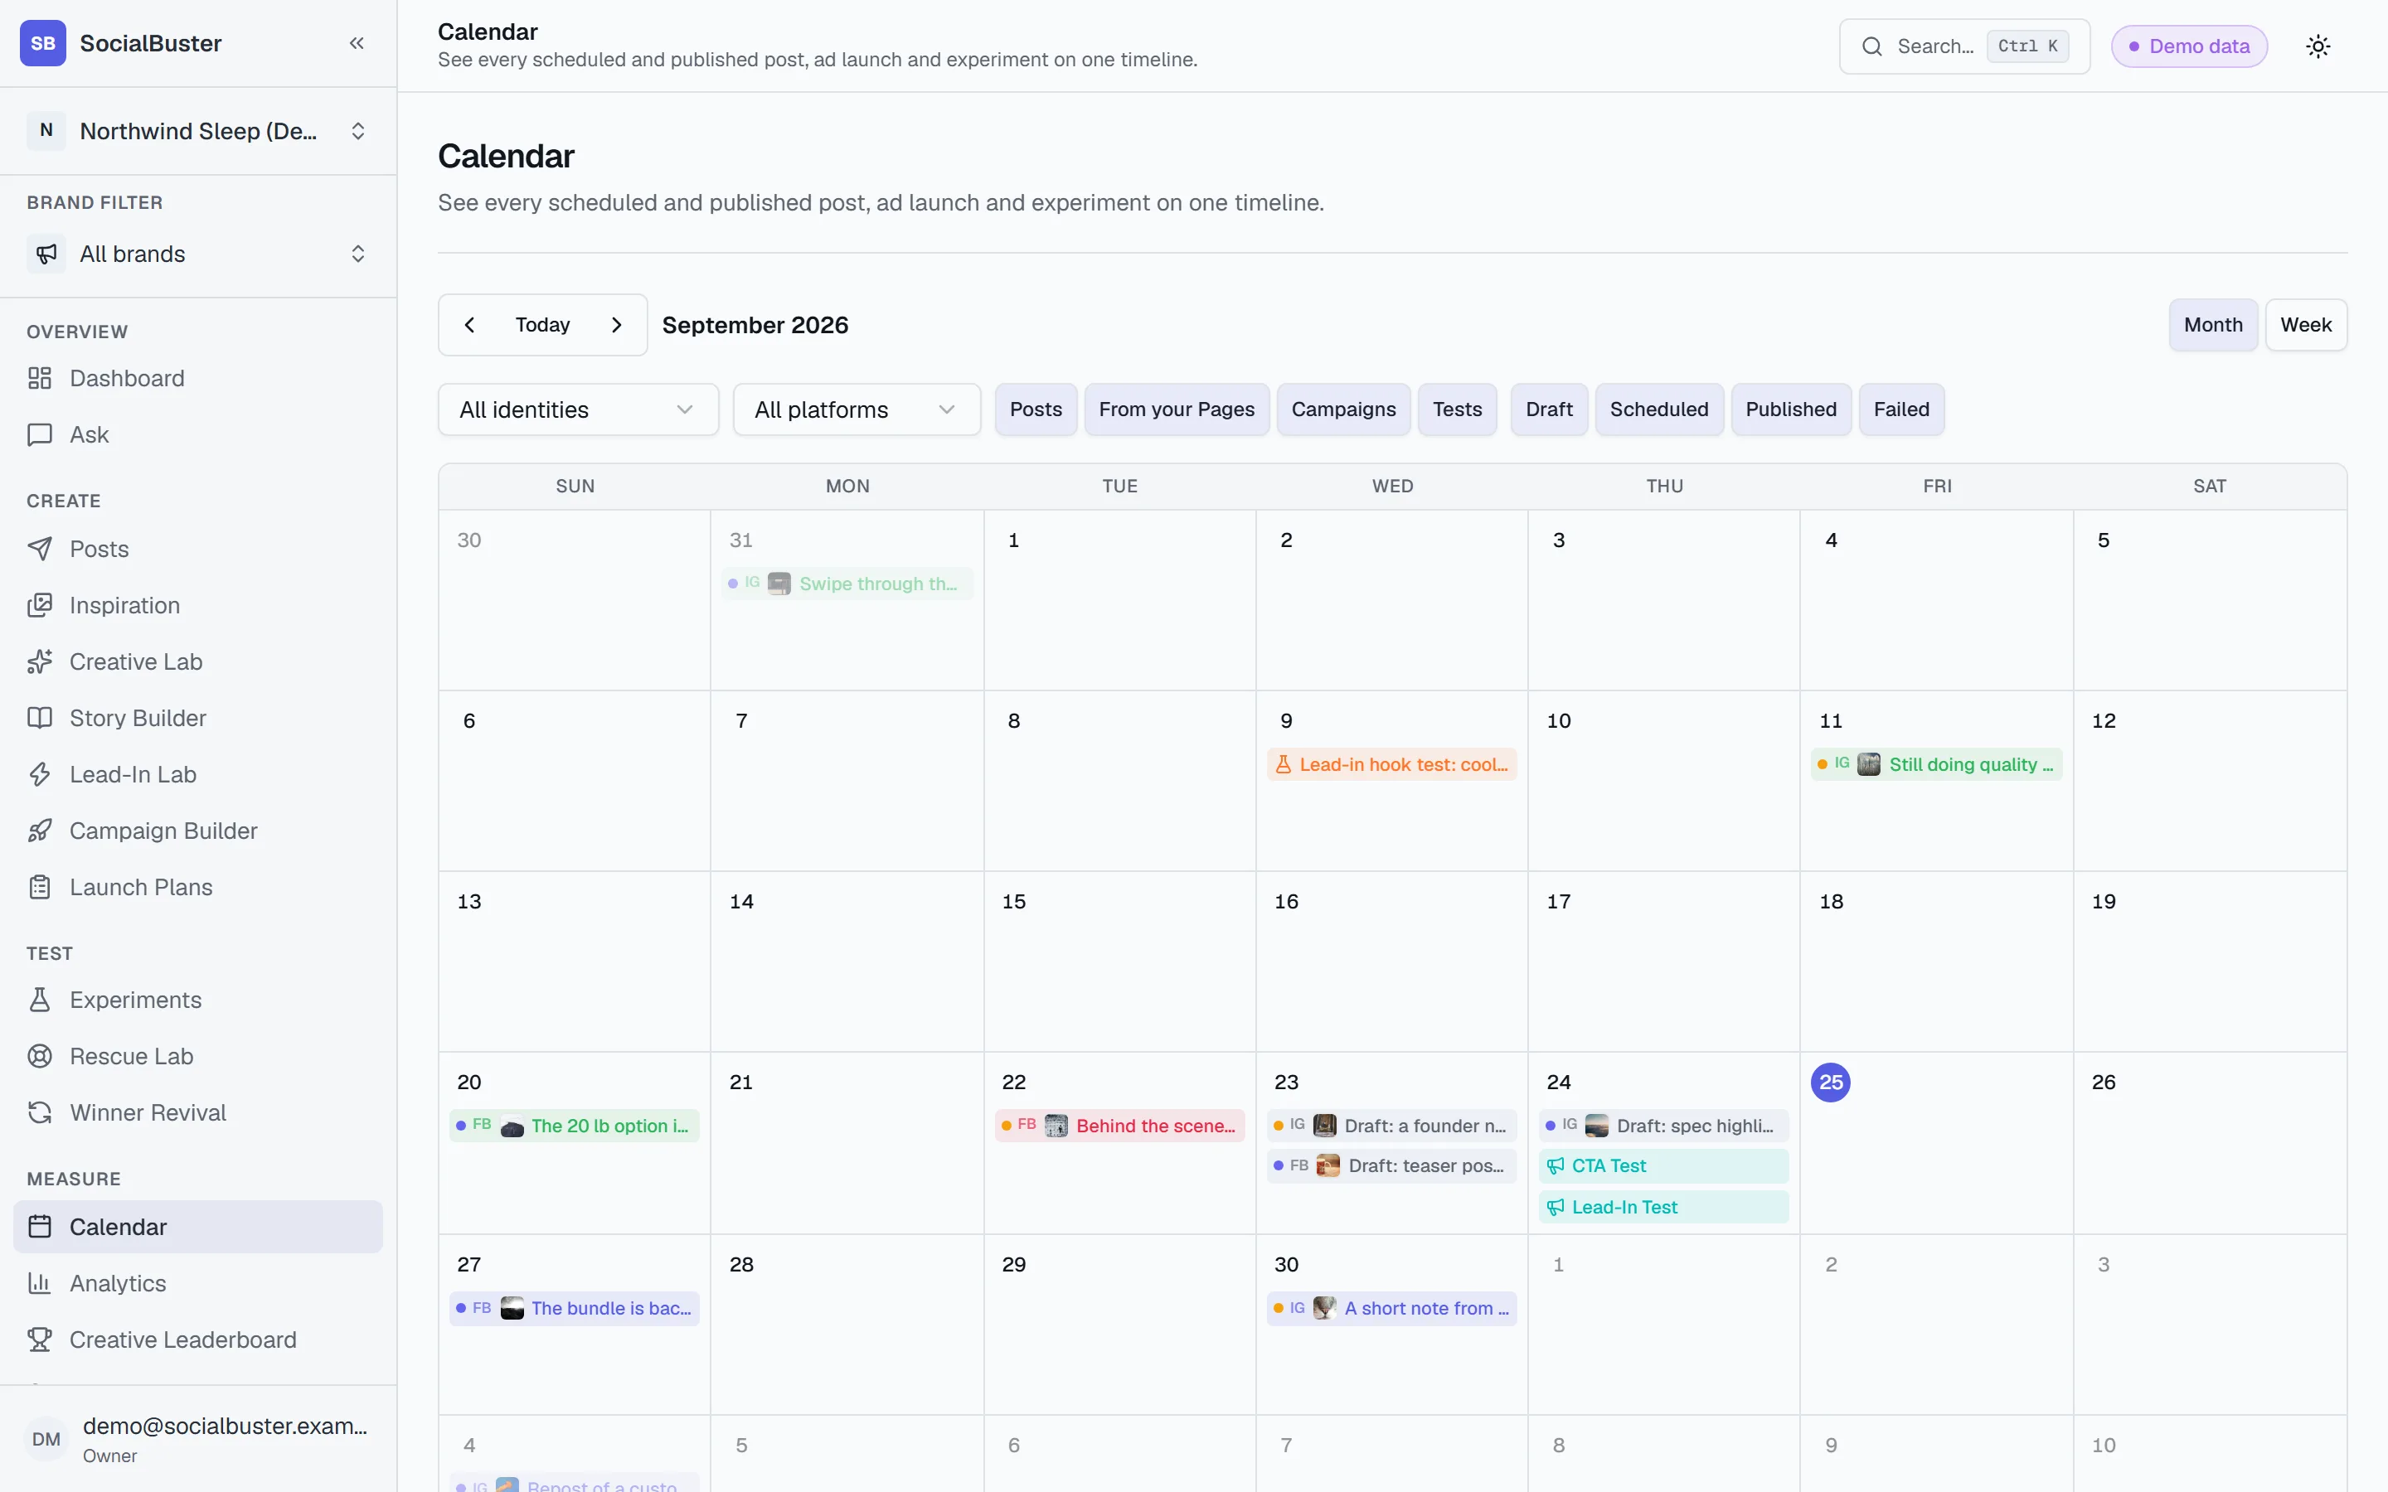This screenshot has height=1492, width=2388.
Task: Open 'Behind the scene...' post event
Action: pos(1119,1125)
